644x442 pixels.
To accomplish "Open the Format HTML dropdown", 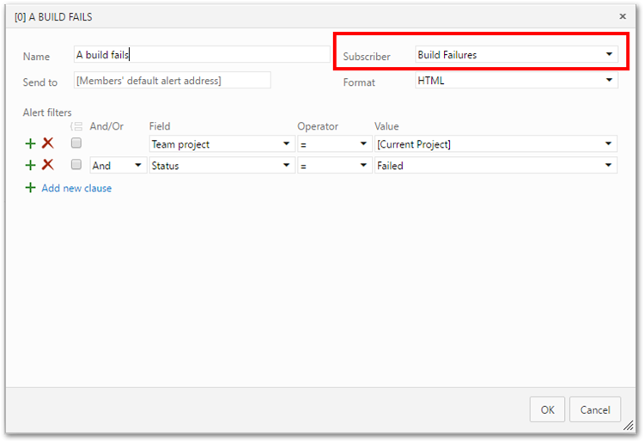I will pyautogui.click(x=516, y=81).
